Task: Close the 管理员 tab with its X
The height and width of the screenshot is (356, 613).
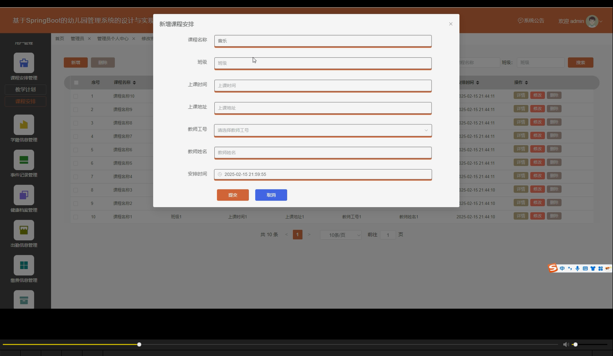Action: (89, 39)
